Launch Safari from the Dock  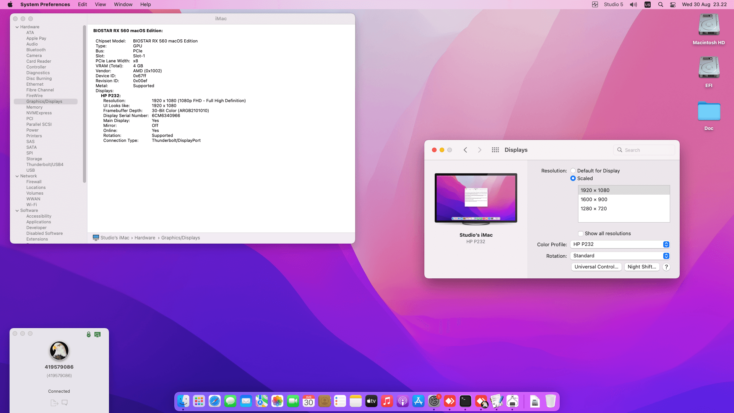214,401
